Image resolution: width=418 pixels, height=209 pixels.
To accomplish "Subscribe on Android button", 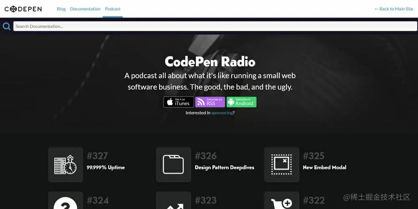I will (242, 102).
